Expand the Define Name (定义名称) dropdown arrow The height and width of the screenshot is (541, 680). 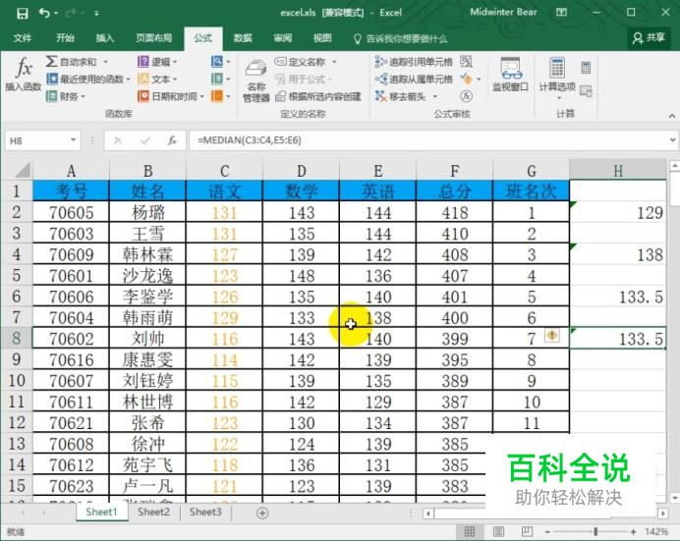pos(334,62)
